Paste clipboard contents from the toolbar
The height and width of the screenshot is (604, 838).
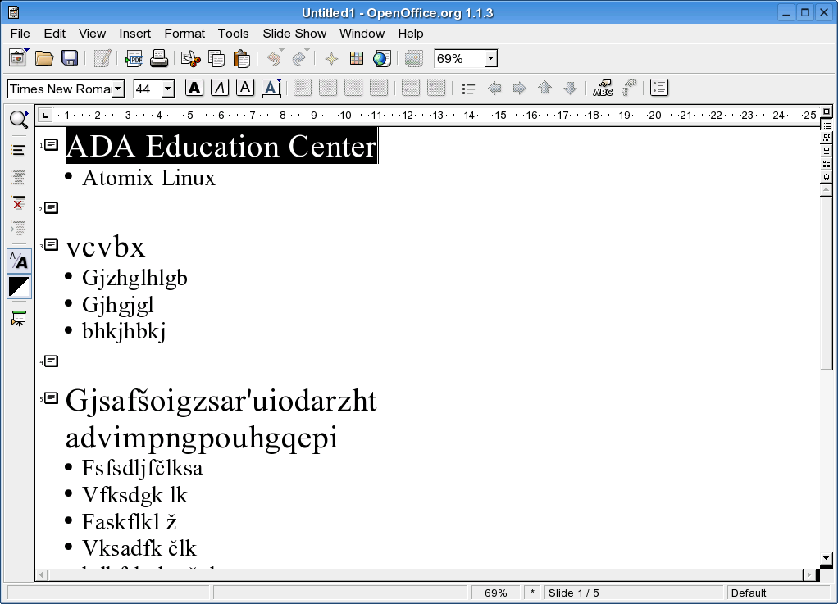[x=242, y=58]
